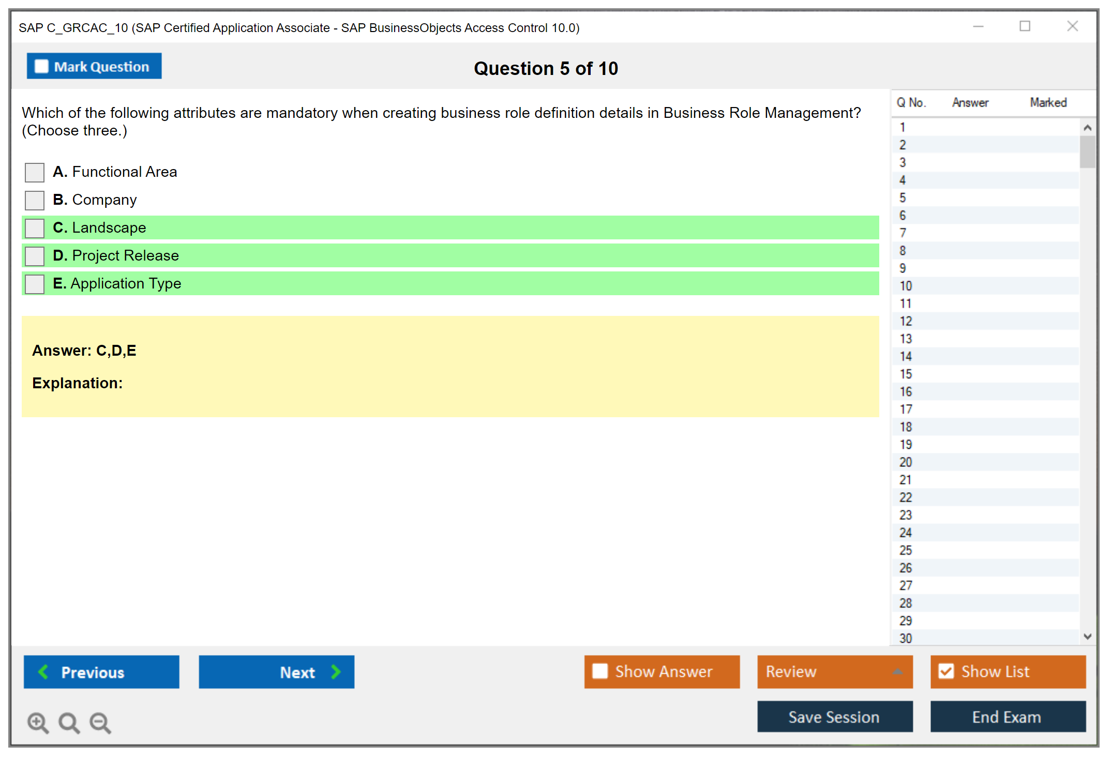Toggle the Show Answer checkbox
The image size is (1112, 760).
coord(600,671)
